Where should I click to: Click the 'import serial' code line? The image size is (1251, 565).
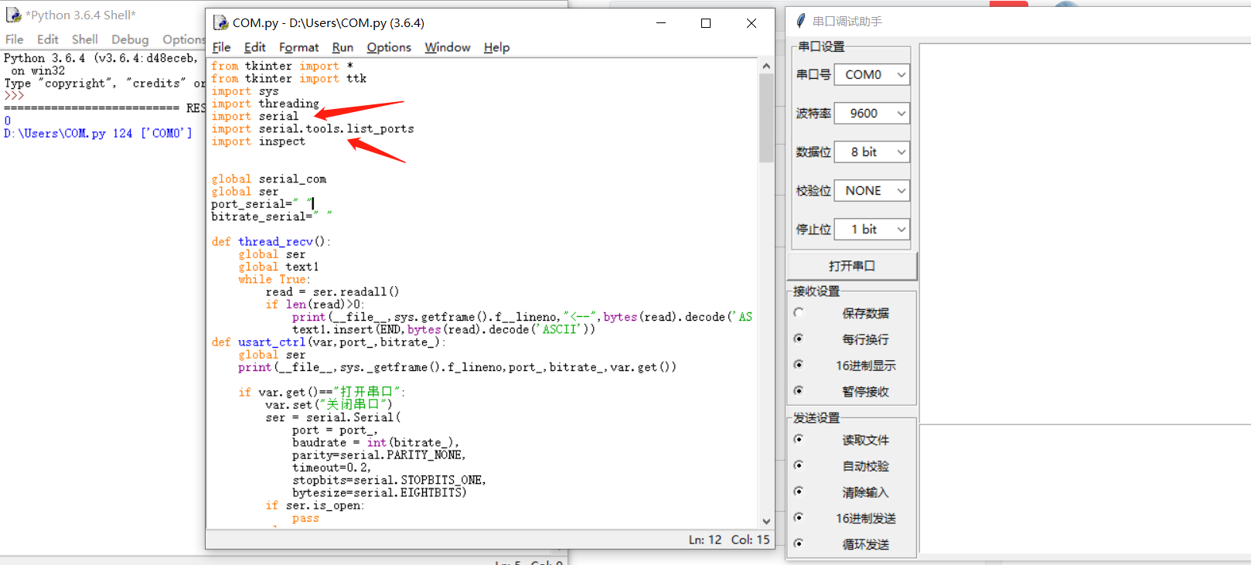[x=255, y=117]
